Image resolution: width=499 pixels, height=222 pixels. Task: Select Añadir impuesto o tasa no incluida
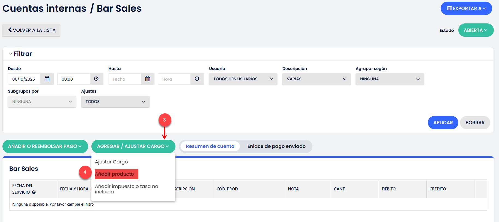127,189
